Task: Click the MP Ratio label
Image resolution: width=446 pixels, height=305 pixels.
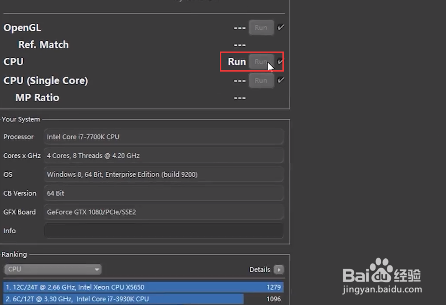Action: click(37, 98)
